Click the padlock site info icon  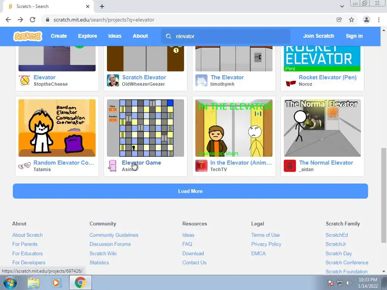click(x=48, y=20)
